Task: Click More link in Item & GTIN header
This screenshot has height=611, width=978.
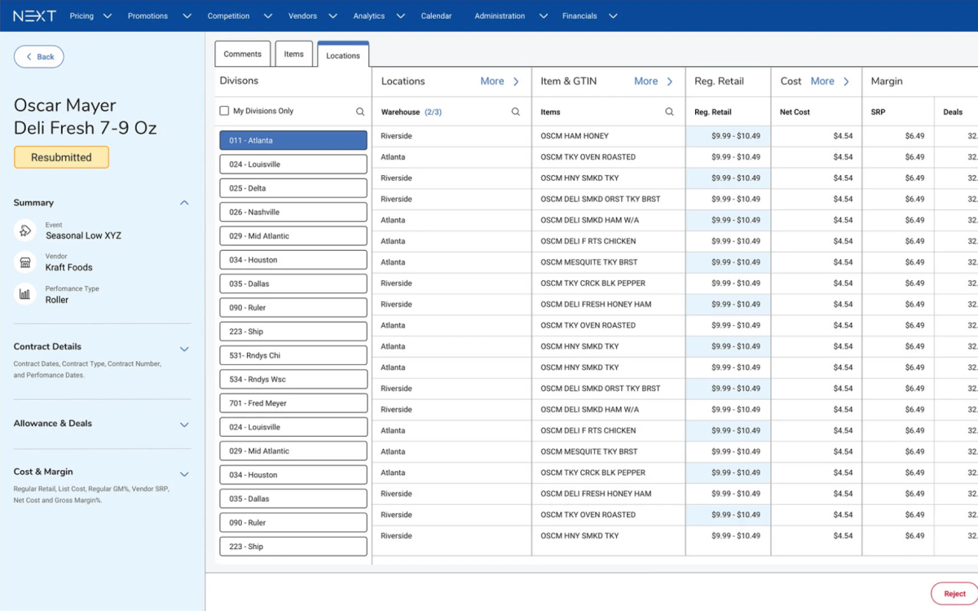Action: 645,81
